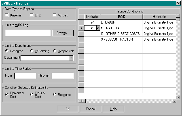The width and height of the screenshot is (182, 116).
Task: Select the Performing department radio button
Action: [x=32, y=51]
